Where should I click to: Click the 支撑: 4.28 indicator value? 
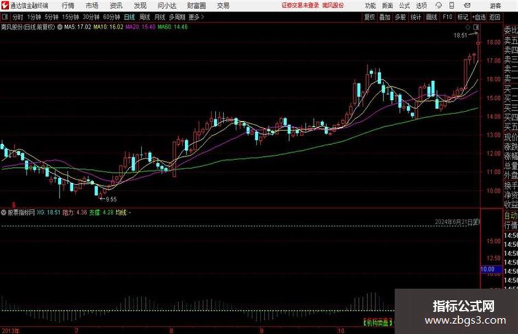click(x=101, y=212)
